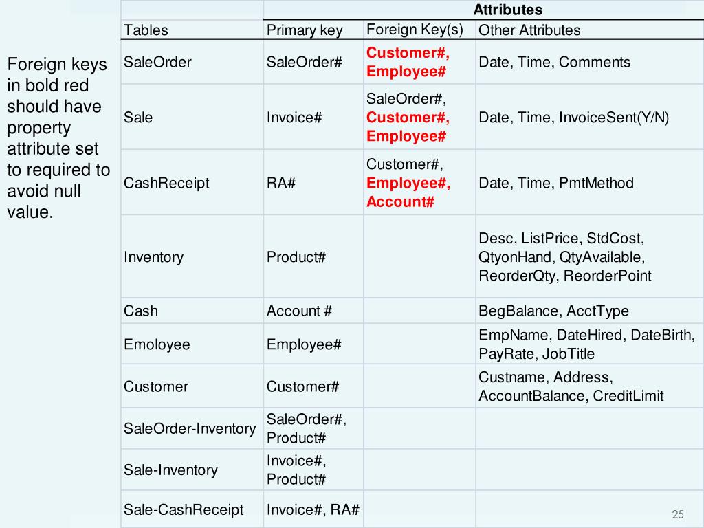Click the foreign keys note on the left
704x528 pixels.
(58, 138)
